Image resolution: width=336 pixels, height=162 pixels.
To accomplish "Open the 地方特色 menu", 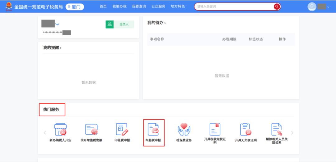I will click(178, 7).
